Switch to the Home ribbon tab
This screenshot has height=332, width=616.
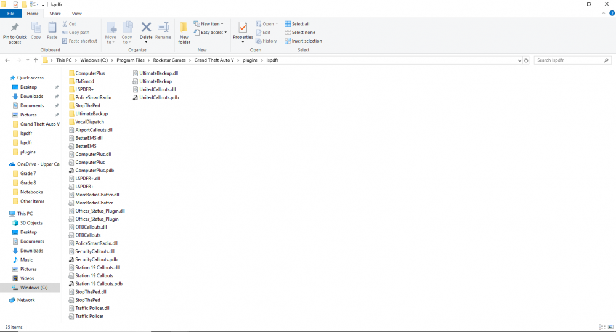pos(33,14)
